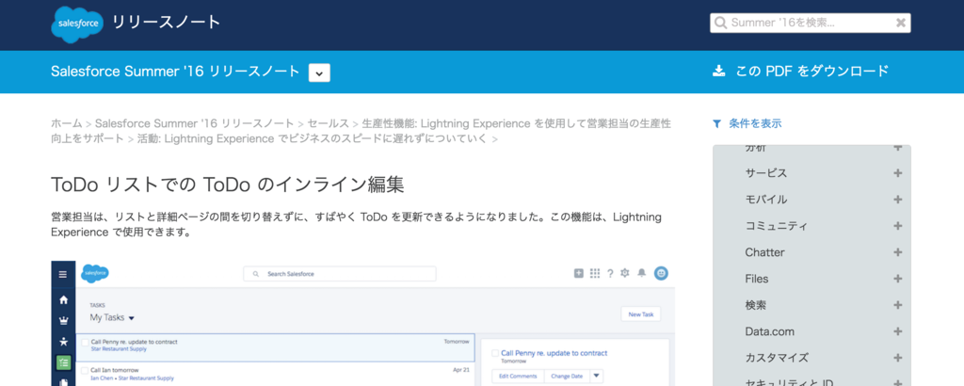Open 活動: Lightning Experience breadcrumb link
964x386 pixels.
click(313, 138)
